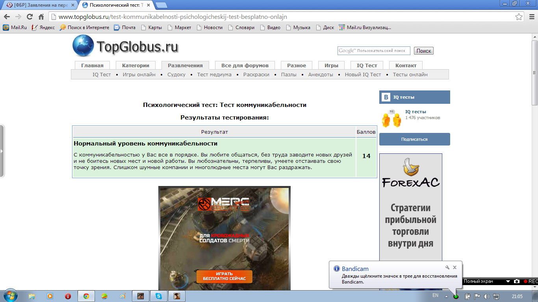Select IQ Тест in the submenu

point(102,74)
